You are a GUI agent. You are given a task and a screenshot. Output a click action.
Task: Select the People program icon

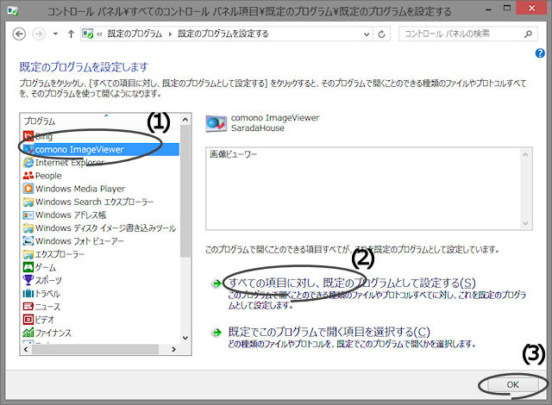pos(28,176)
